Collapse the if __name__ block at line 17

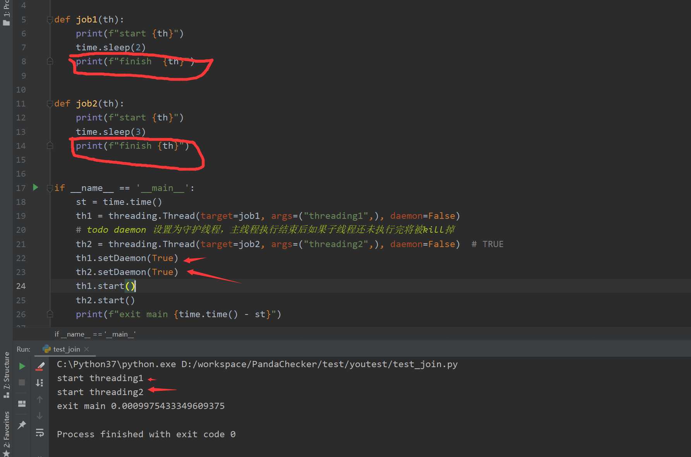50,188
